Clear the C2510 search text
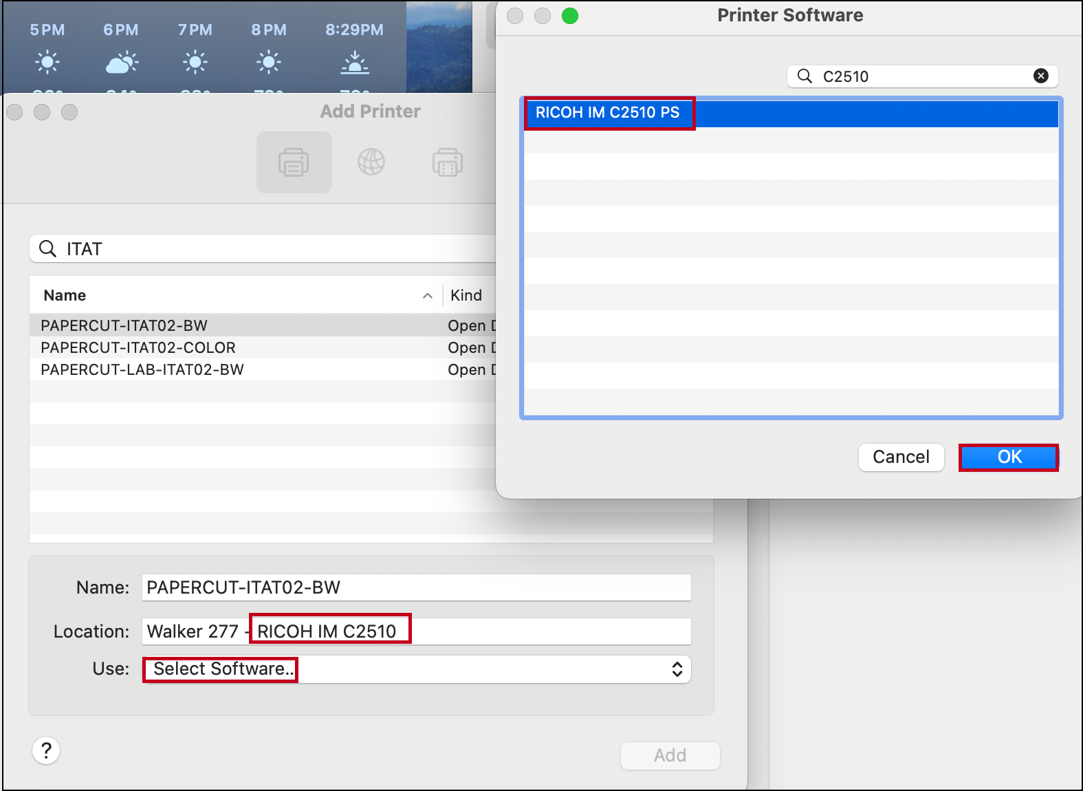 [1041, 76]
